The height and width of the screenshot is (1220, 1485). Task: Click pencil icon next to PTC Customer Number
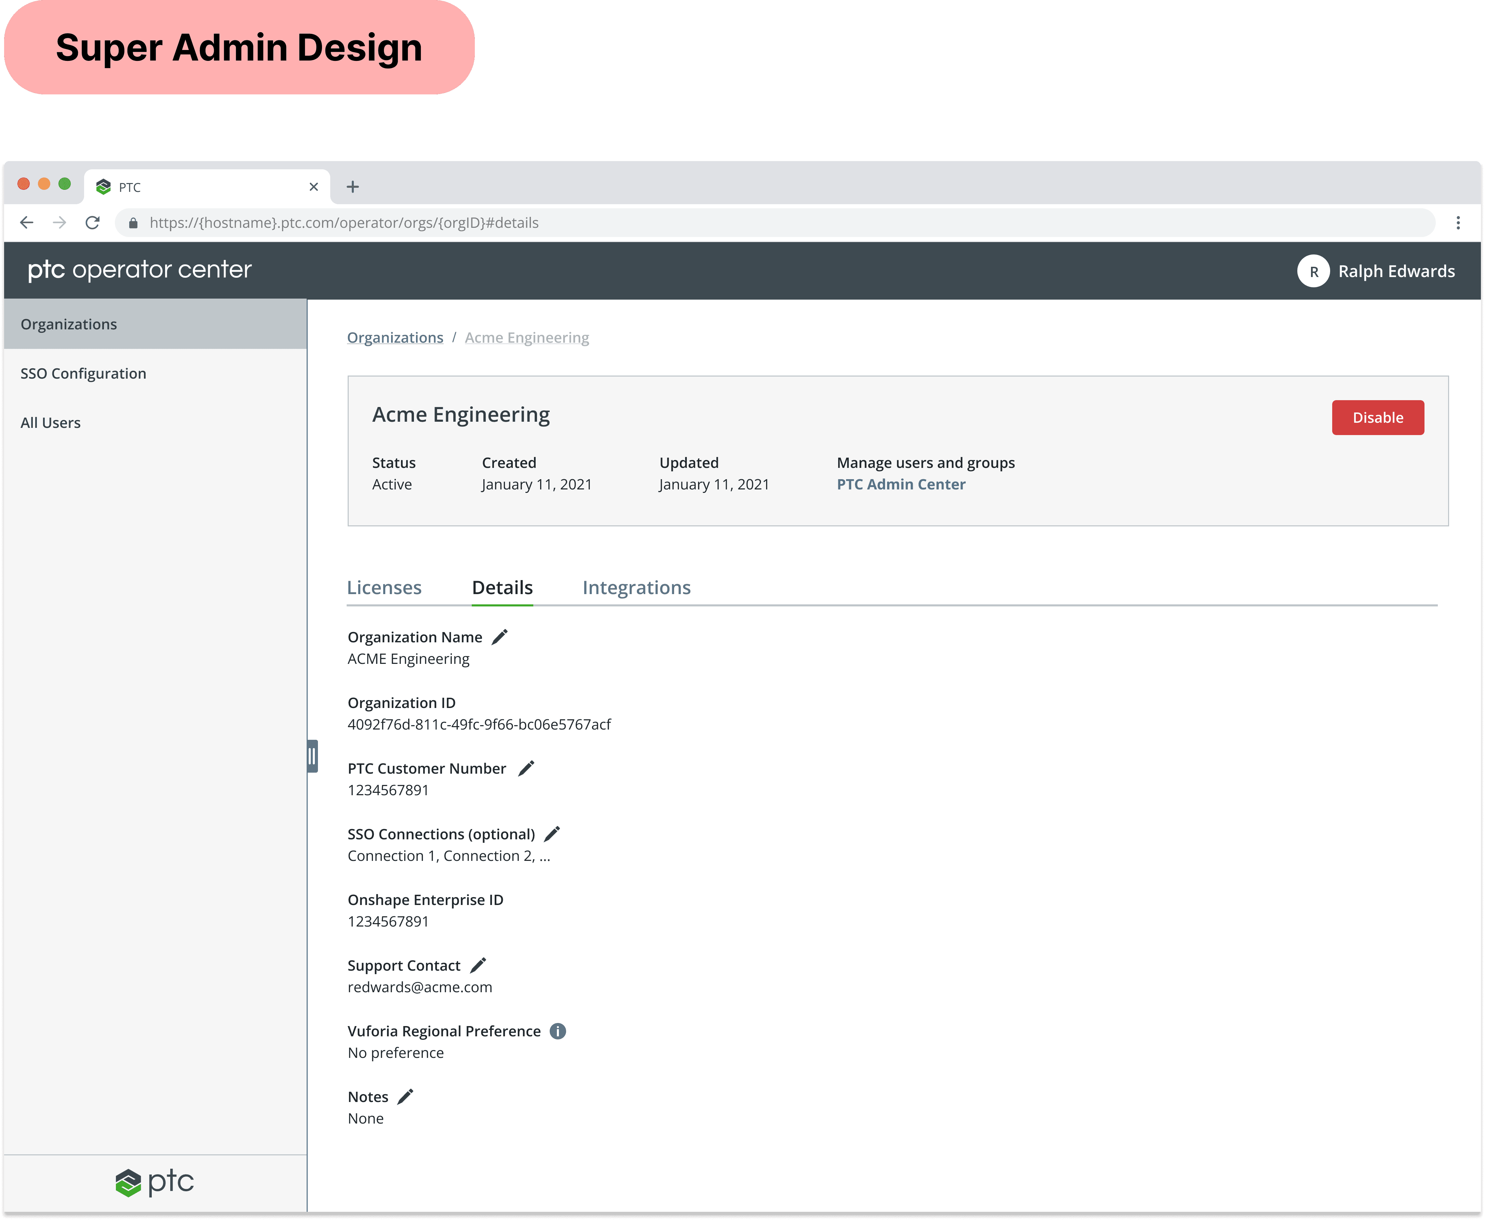tap(526, 768)
